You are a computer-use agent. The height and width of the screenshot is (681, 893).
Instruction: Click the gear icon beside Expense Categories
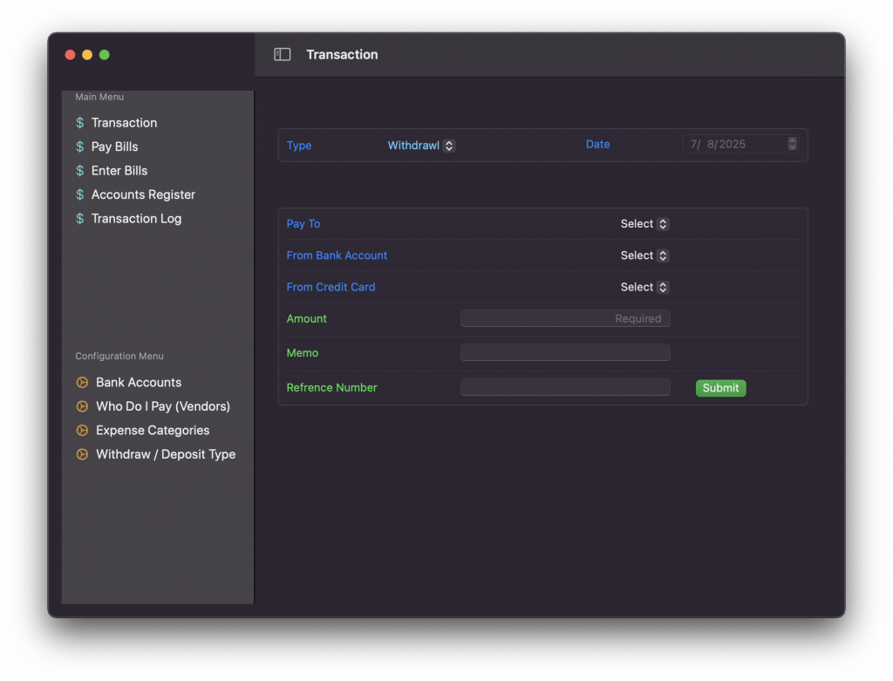pos(82,431)
